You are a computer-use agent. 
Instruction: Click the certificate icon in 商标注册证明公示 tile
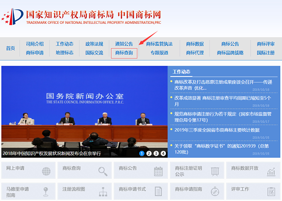(215, 172)
